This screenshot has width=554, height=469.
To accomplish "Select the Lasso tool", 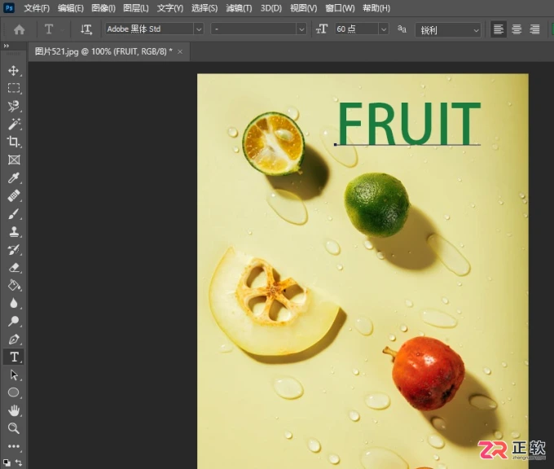I will point(14,106).
